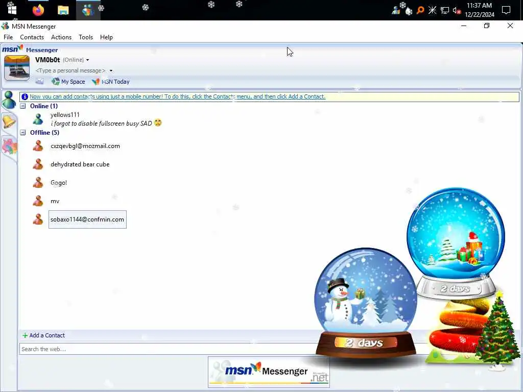Screen dimensions: 523x392
Task: Click the MSN Today butterfly icon
Action: point(96,81)
